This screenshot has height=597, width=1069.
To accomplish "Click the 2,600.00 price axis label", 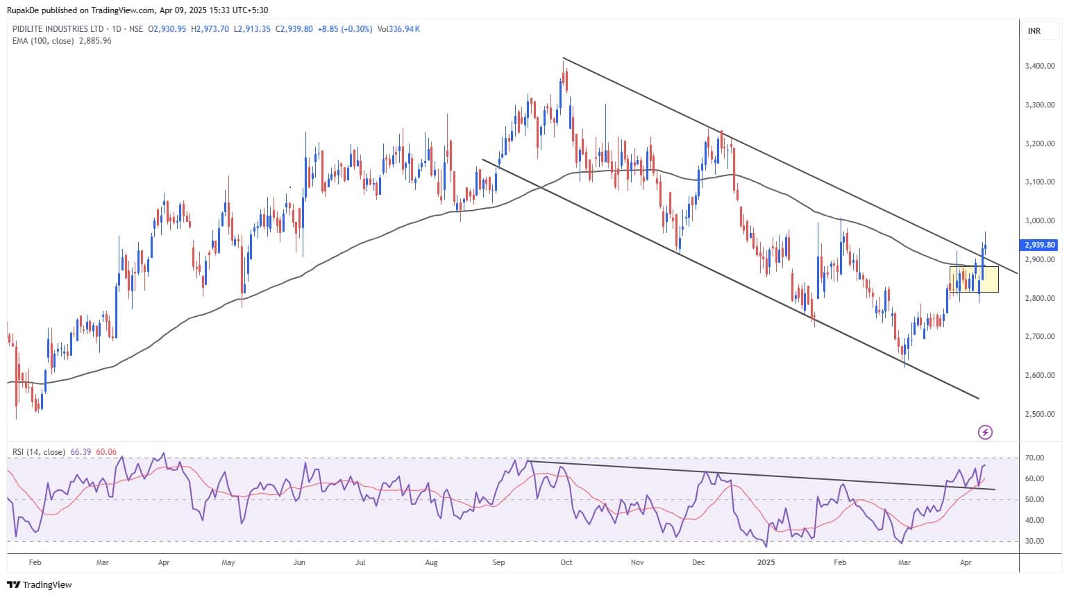I will pos(1040,376).
